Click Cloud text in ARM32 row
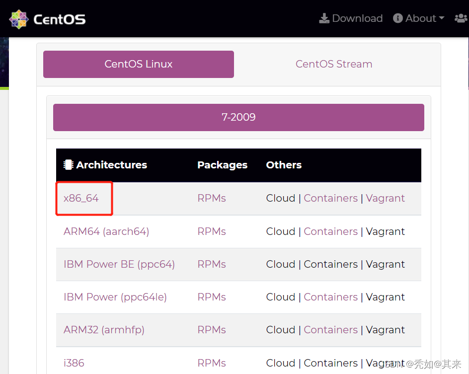 (281, 330)
